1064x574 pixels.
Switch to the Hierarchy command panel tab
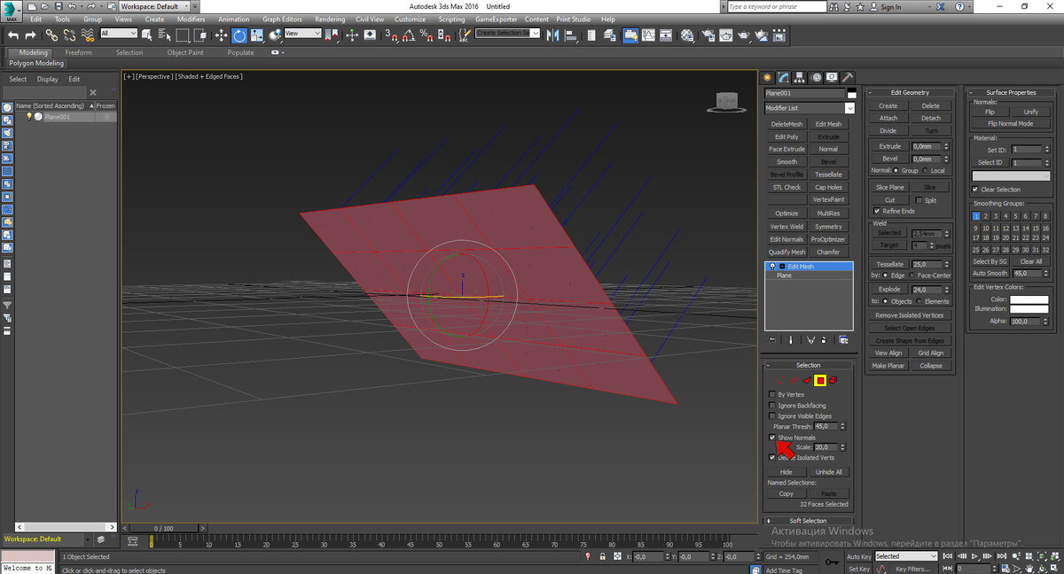tap(800, 77)
